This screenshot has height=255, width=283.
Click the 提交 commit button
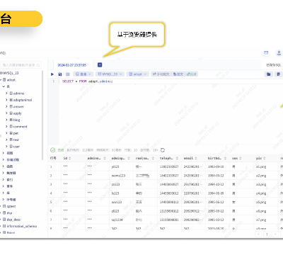click(x=178, y=74)
